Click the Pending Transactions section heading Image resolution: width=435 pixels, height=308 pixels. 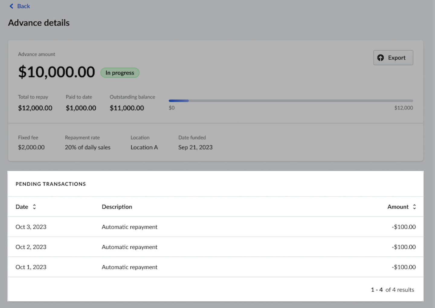point(51,184)
